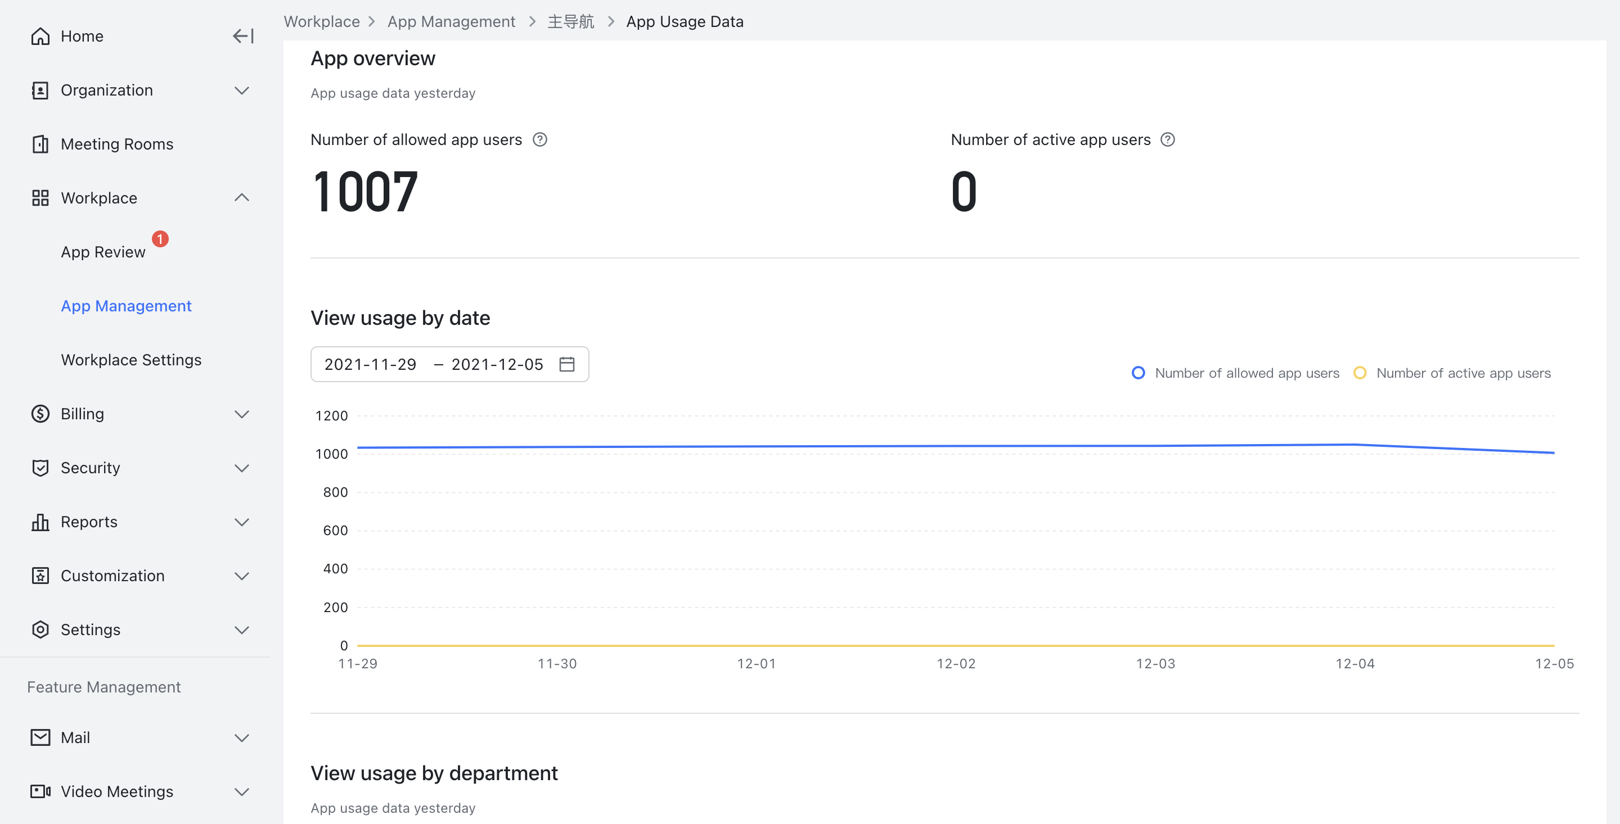Open App Review submenu item
The height and width of the screenshot is (824, 1620).
point(103,252)
